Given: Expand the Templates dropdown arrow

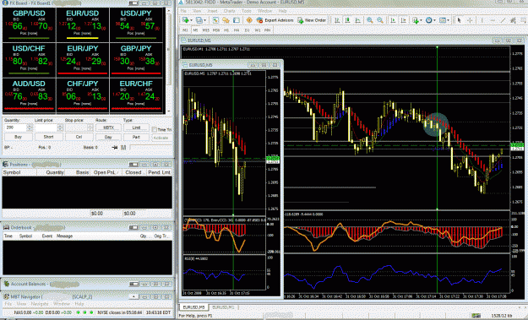Looking at the screenshot, I should (448, 20).
